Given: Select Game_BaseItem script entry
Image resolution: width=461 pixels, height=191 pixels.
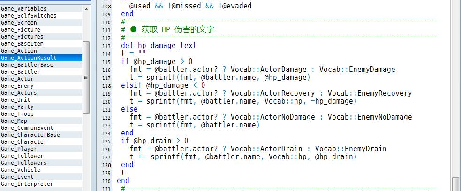Looking at the screenshot, I should tap(41, 43).
